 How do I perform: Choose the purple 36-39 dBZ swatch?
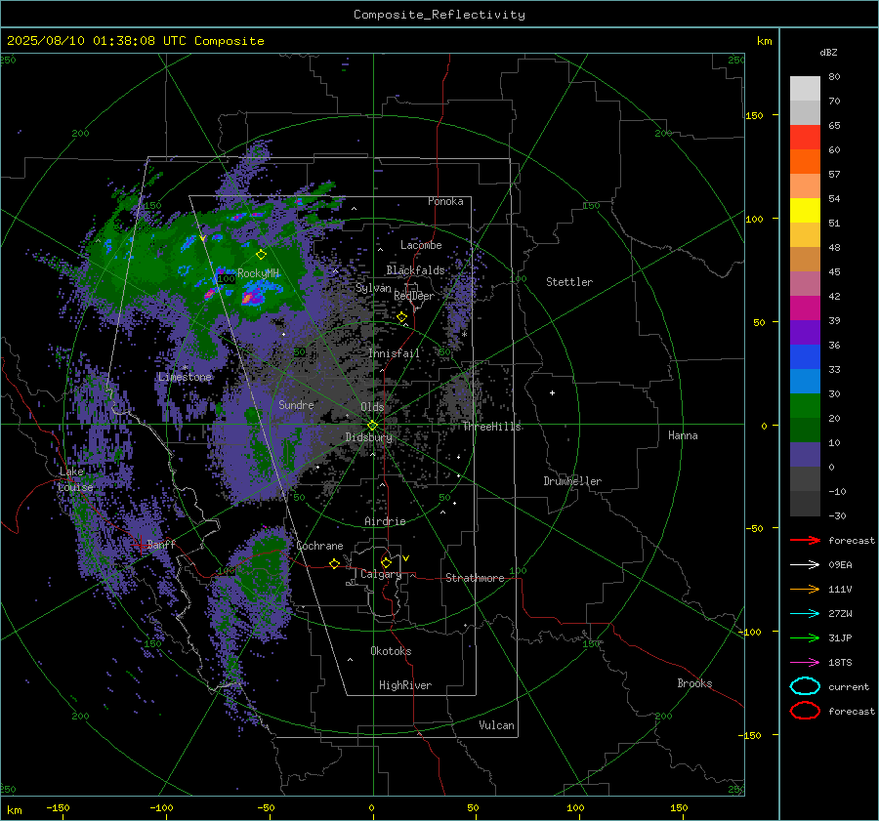click(805, 333)
